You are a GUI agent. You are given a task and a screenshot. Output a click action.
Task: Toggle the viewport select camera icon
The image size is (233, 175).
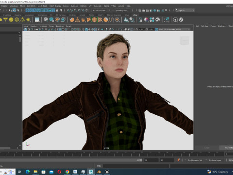point(26,29)
